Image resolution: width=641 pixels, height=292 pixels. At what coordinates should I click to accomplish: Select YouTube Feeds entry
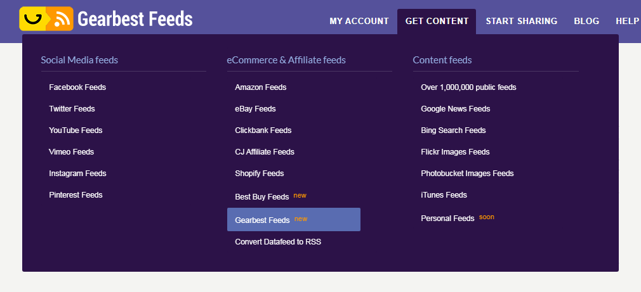tap(76, 130)
